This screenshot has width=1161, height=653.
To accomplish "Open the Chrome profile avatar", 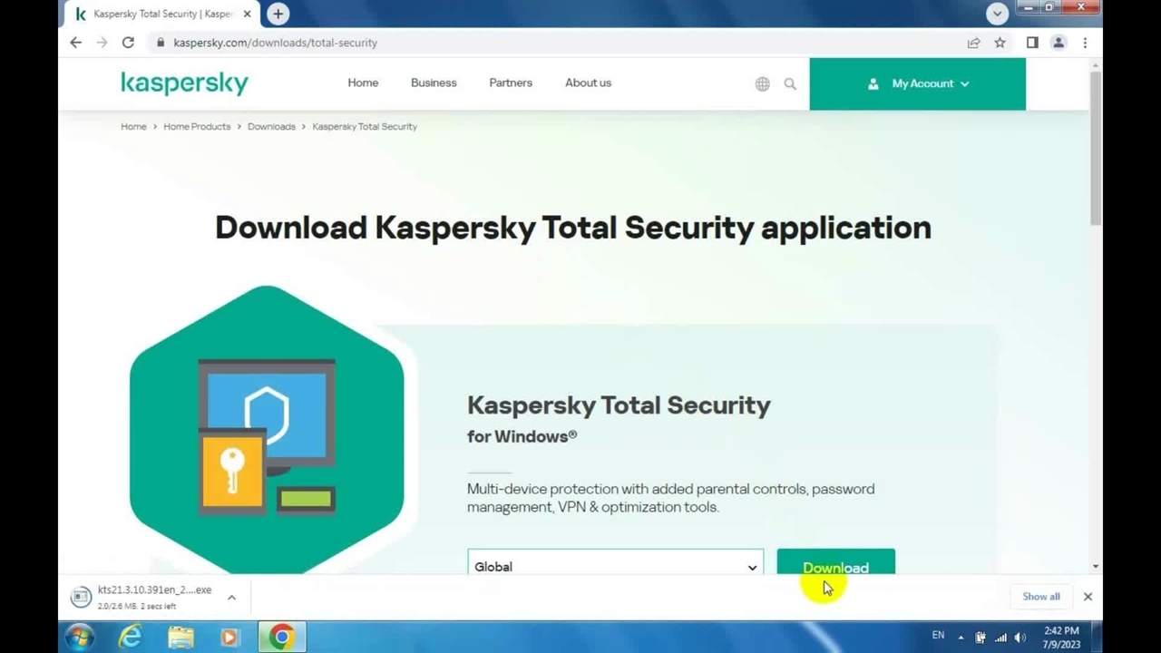I will point(1059,43).
